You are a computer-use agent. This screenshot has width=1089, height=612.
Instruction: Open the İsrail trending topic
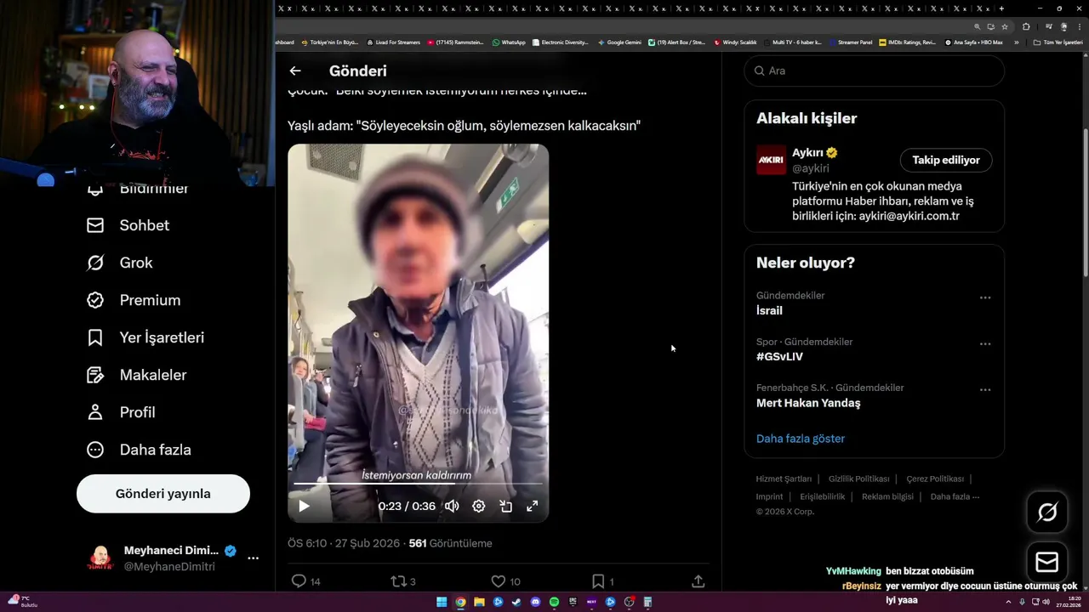pyautogui.click(x=769, y=311)
